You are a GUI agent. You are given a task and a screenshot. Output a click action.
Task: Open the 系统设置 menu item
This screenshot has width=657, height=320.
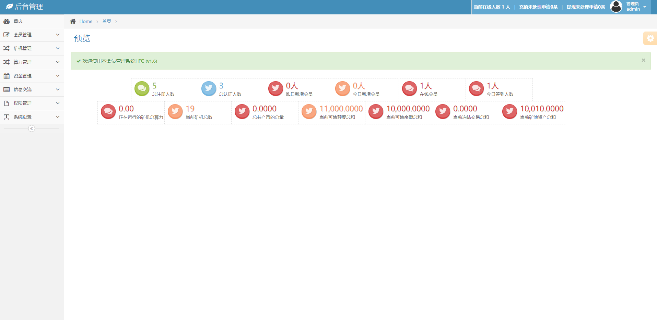coord(32,117)
